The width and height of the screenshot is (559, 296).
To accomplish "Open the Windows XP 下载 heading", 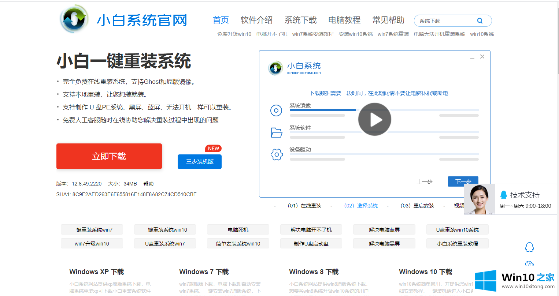I will coord(97,272).
